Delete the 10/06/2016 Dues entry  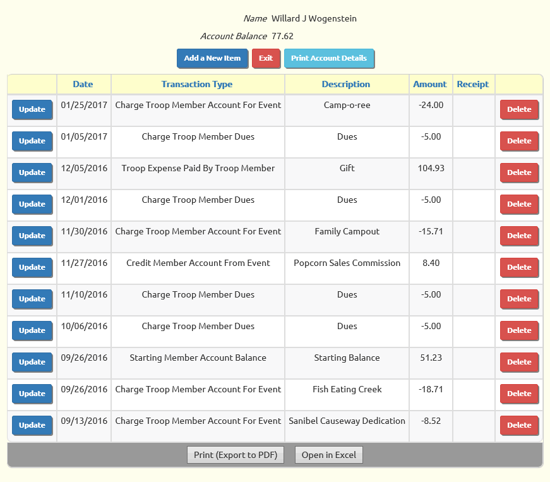click(519, 330)
